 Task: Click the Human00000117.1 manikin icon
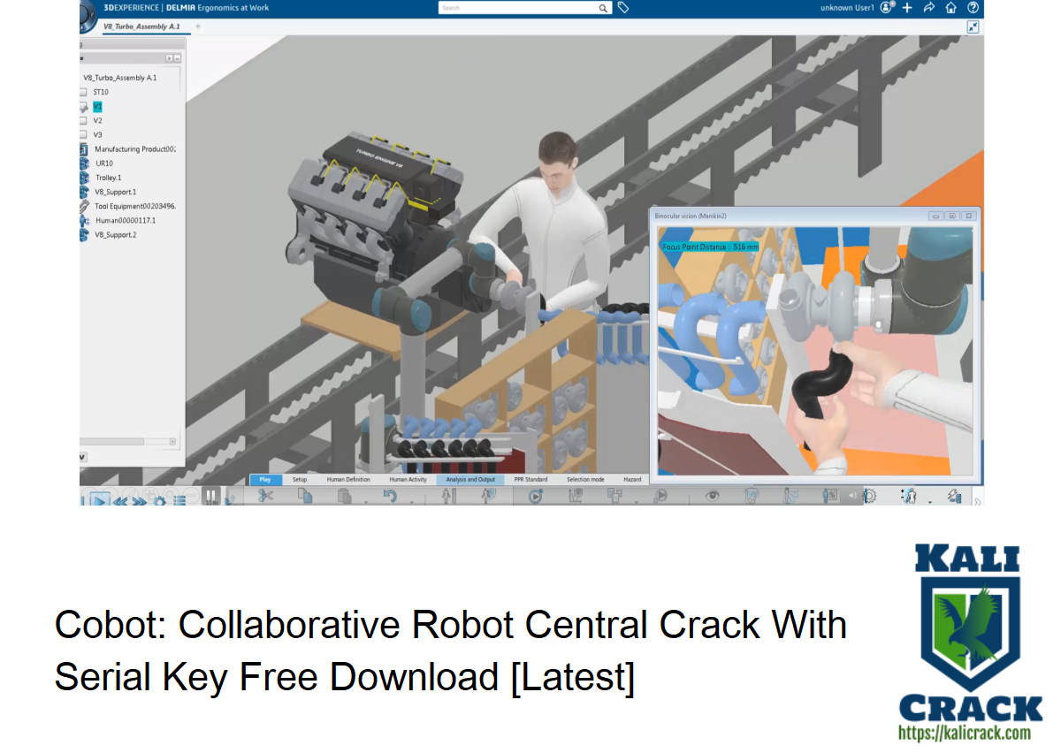tap(84, 220)
